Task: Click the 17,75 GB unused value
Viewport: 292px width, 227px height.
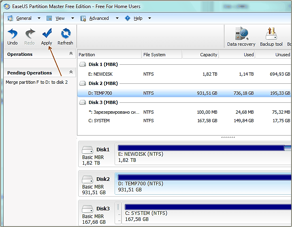Action: click(x=281, y=121)
